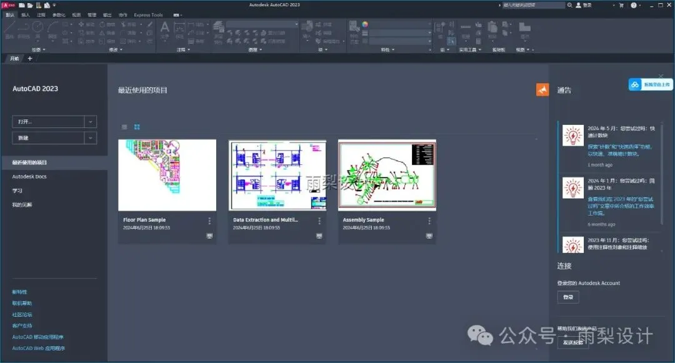
Task: Click the Rotate tool in Modify panel
Action: click(x=107, y=24)
